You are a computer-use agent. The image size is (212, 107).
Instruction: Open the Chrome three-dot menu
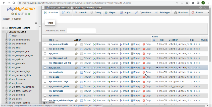point(208,3)
